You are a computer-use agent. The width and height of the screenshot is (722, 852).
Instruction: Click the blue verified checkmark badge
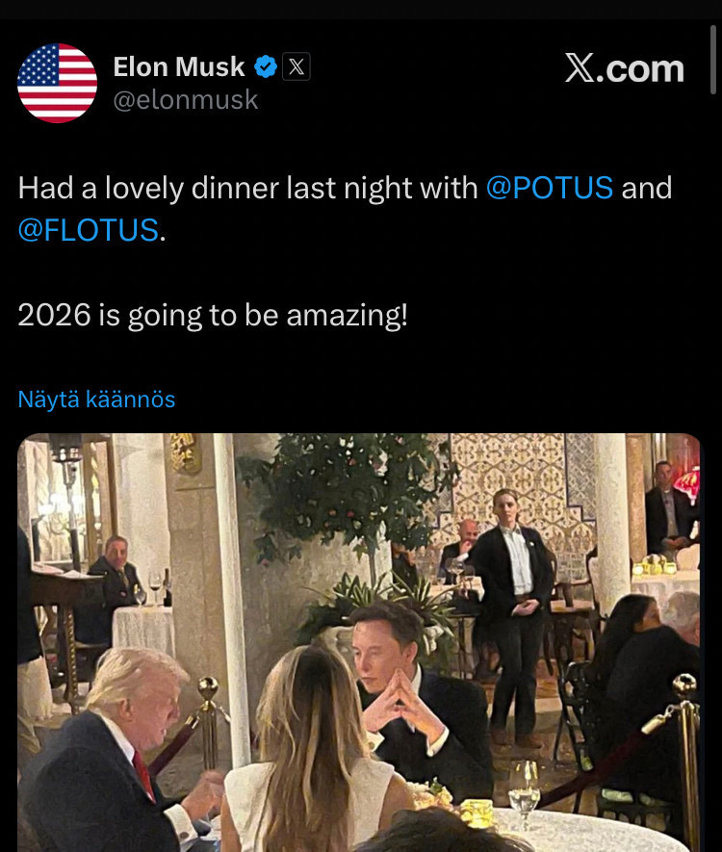(x=265, y=66)
